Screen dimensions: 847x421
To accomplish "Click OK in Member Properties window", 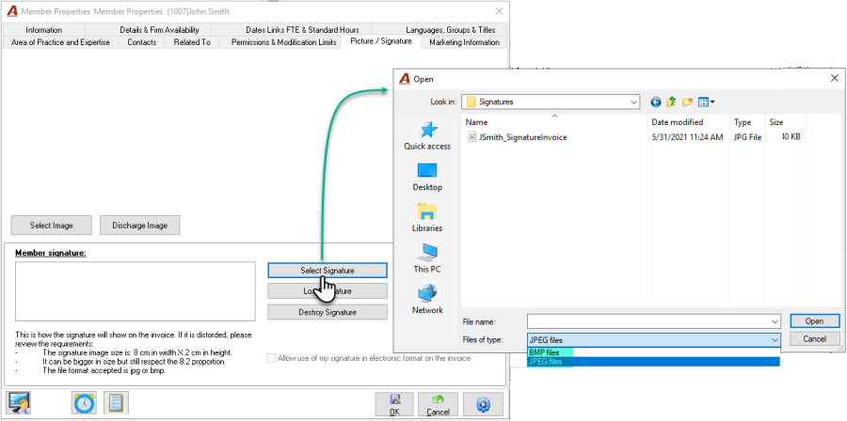I will (x=395, y=404).
